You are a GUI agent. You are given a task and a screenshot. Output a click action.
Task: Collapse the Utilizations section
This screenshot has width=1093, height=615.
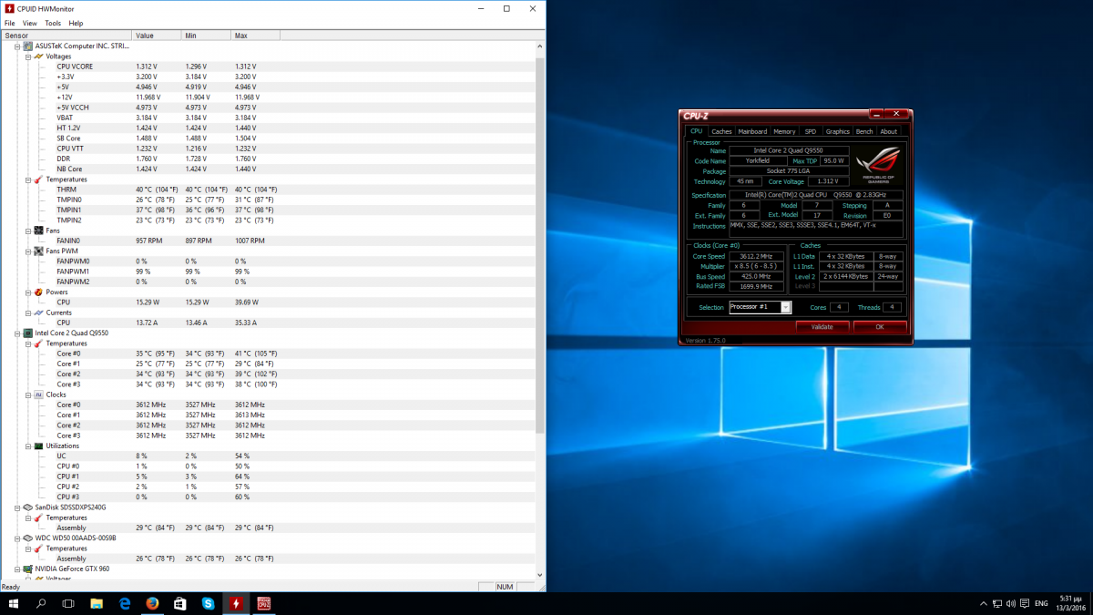27,446
